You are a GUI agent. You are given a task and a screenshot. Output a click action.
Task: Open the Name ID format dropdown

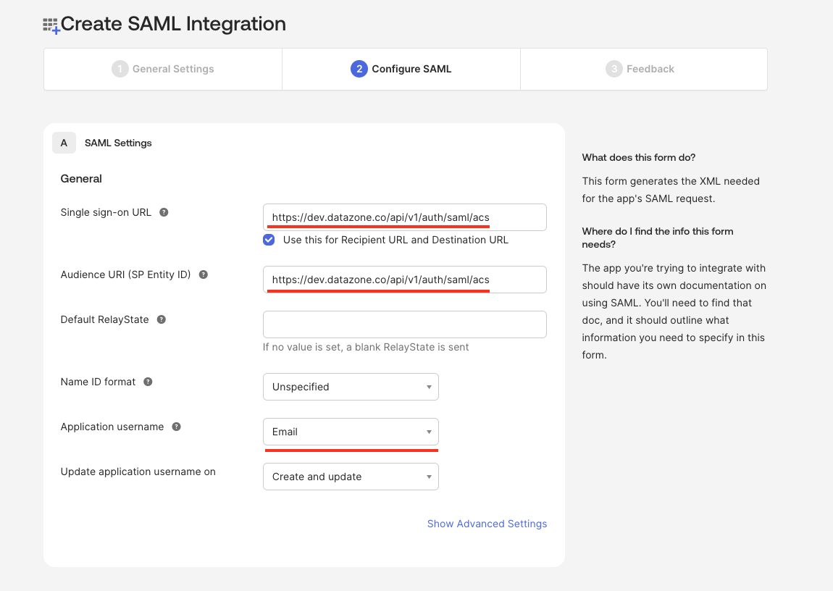click(x=351, y=387)
